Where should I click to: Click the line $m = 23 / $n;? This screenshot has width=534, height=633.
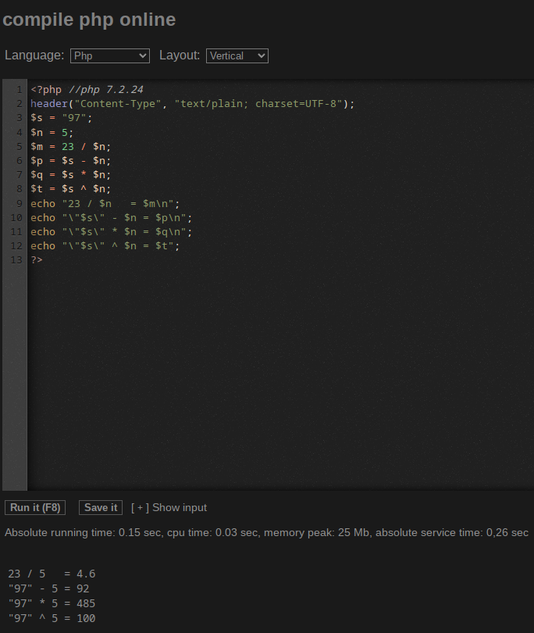click(x=70, y=147)
